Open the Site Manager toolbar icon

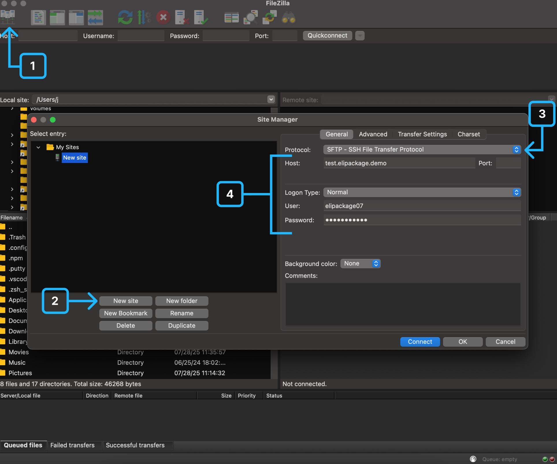tap(8, 17)
